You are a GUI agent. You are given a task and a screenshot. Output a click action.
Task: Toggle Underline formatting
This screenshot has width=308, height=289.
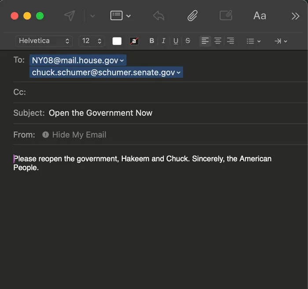176,41
